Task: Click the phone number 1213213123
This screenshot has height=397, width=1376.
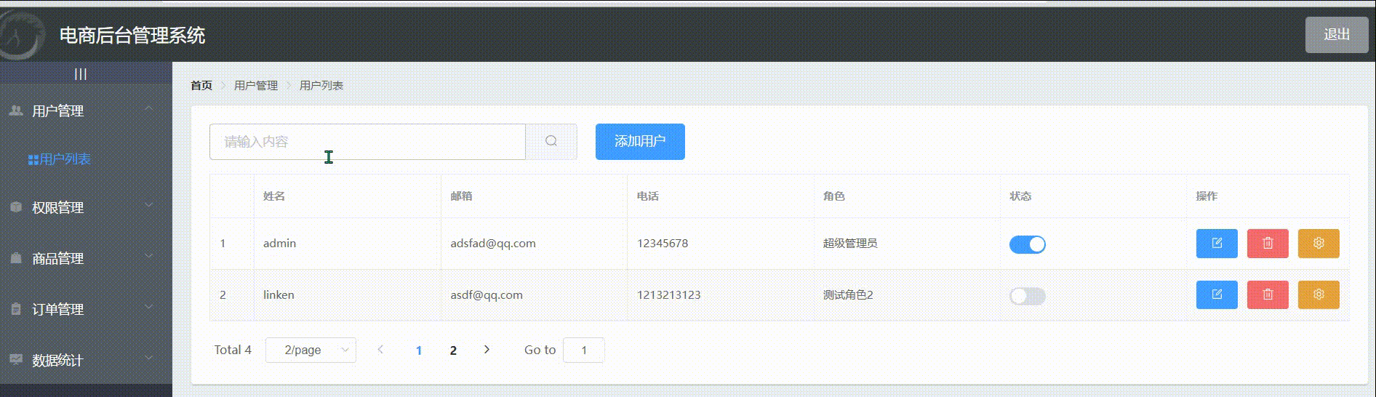Action: click(669, 294)
